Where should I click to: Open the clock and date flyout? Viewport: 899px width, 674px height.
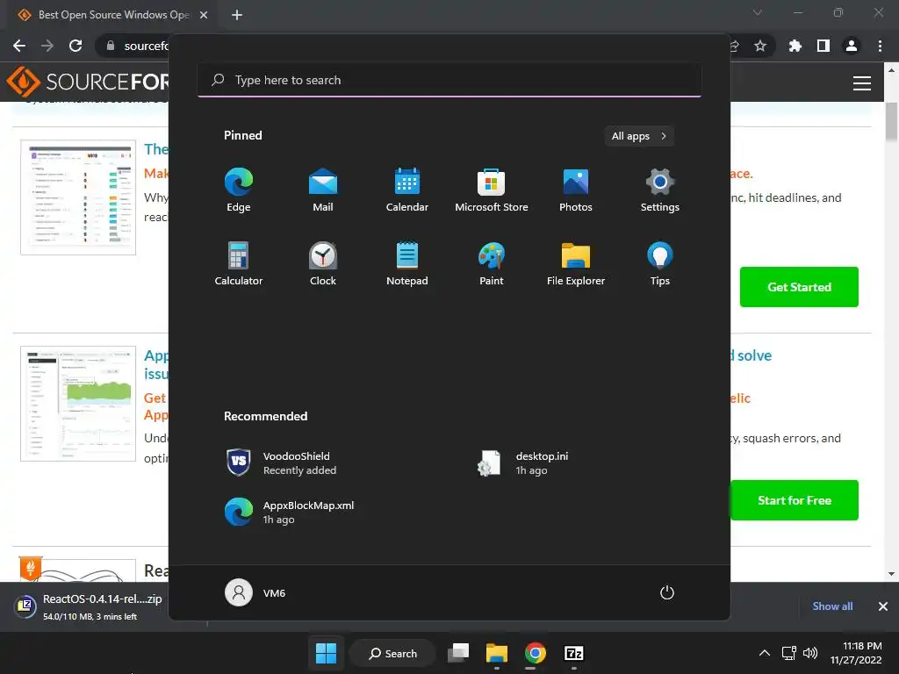click(856, 653)
